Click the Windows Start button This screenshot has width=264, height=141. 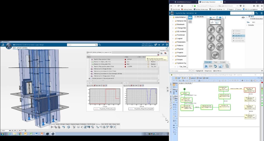2,134
